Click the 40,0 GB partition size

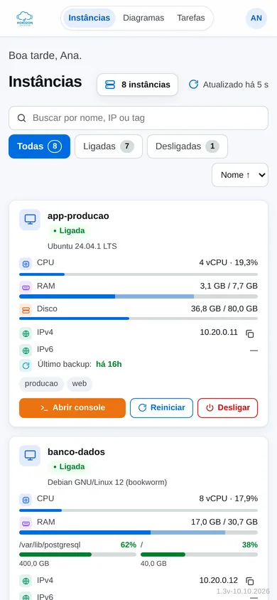tap(153, 564)
